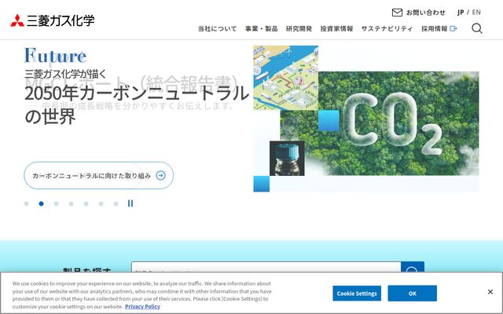Open the 投資家情報 menu
This screenshot has height=314, width=503.
tap(336, 29)
